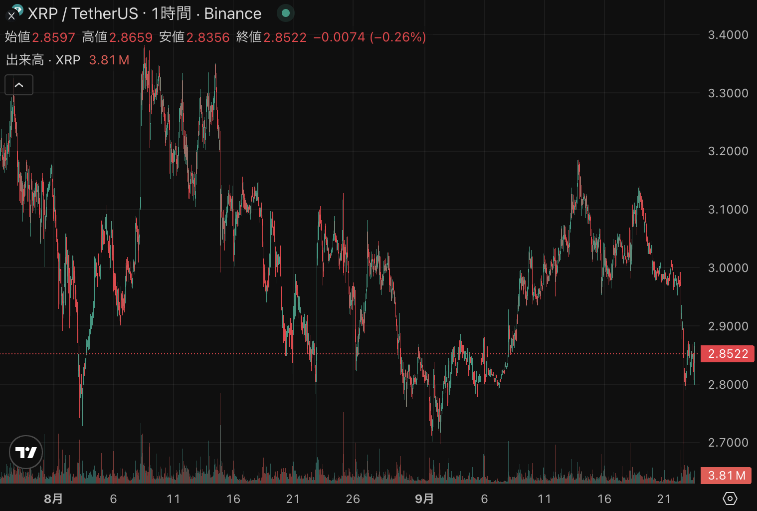
Task: Click the XRP coin logo icon
Action: click(x=16, y=10)
